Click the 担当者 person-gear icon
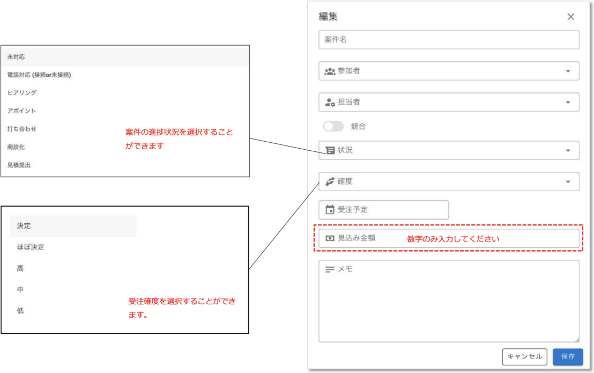 (x=330, y=103)
